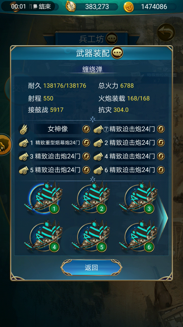
Task: Tap swap icon for slot 5 cannon
Action: tap(86, 170)
